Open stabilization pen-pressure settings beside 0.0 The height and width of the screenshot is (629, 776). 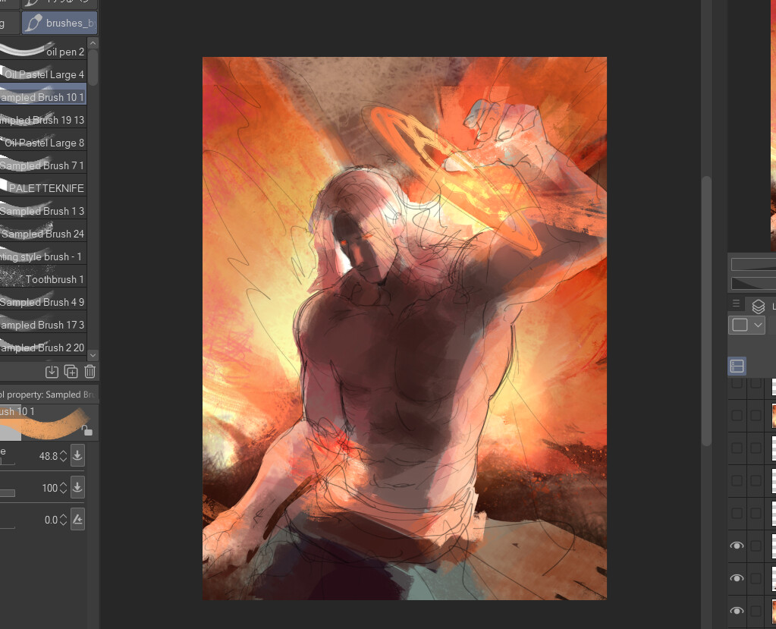77,520
